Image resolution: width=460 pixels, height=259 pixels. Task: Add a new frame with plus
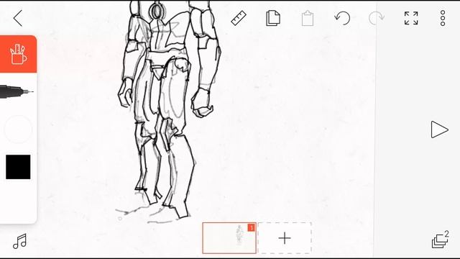click(285, 238)
